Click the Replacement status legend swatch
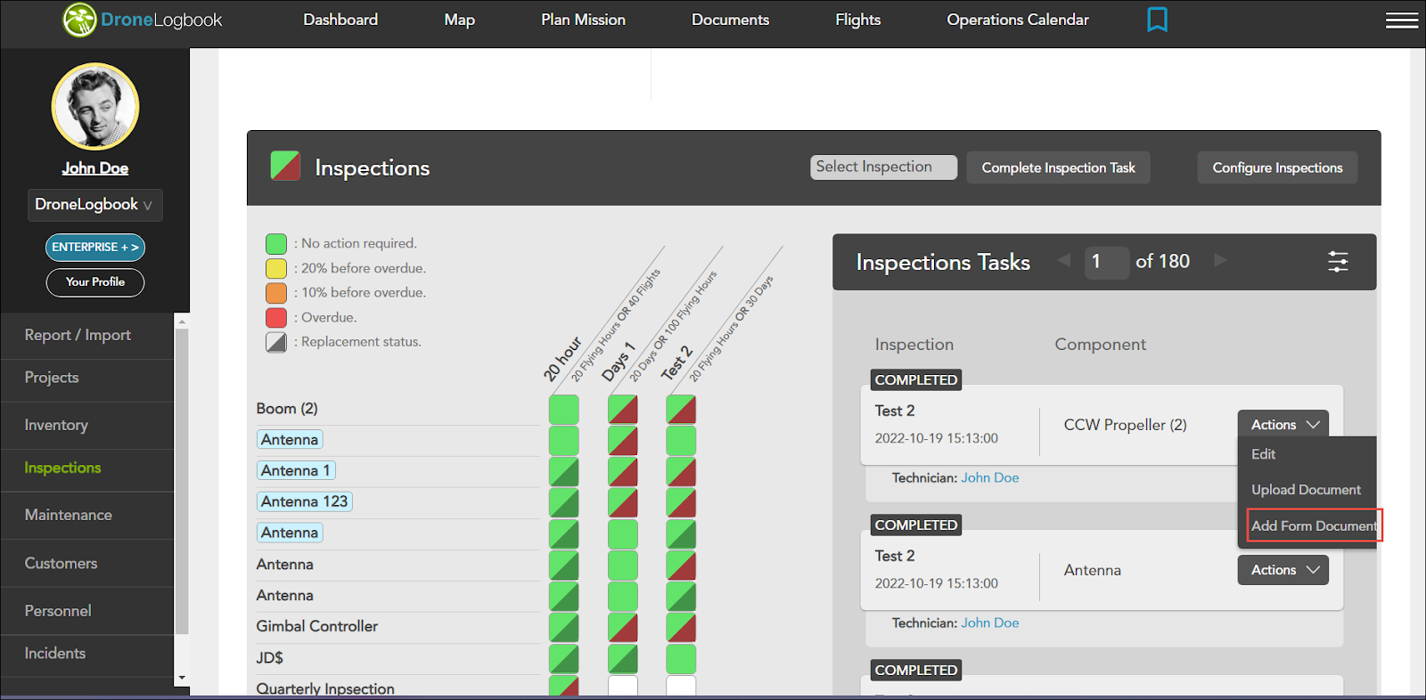This screenshot has height=700, width=1426. 276,342
